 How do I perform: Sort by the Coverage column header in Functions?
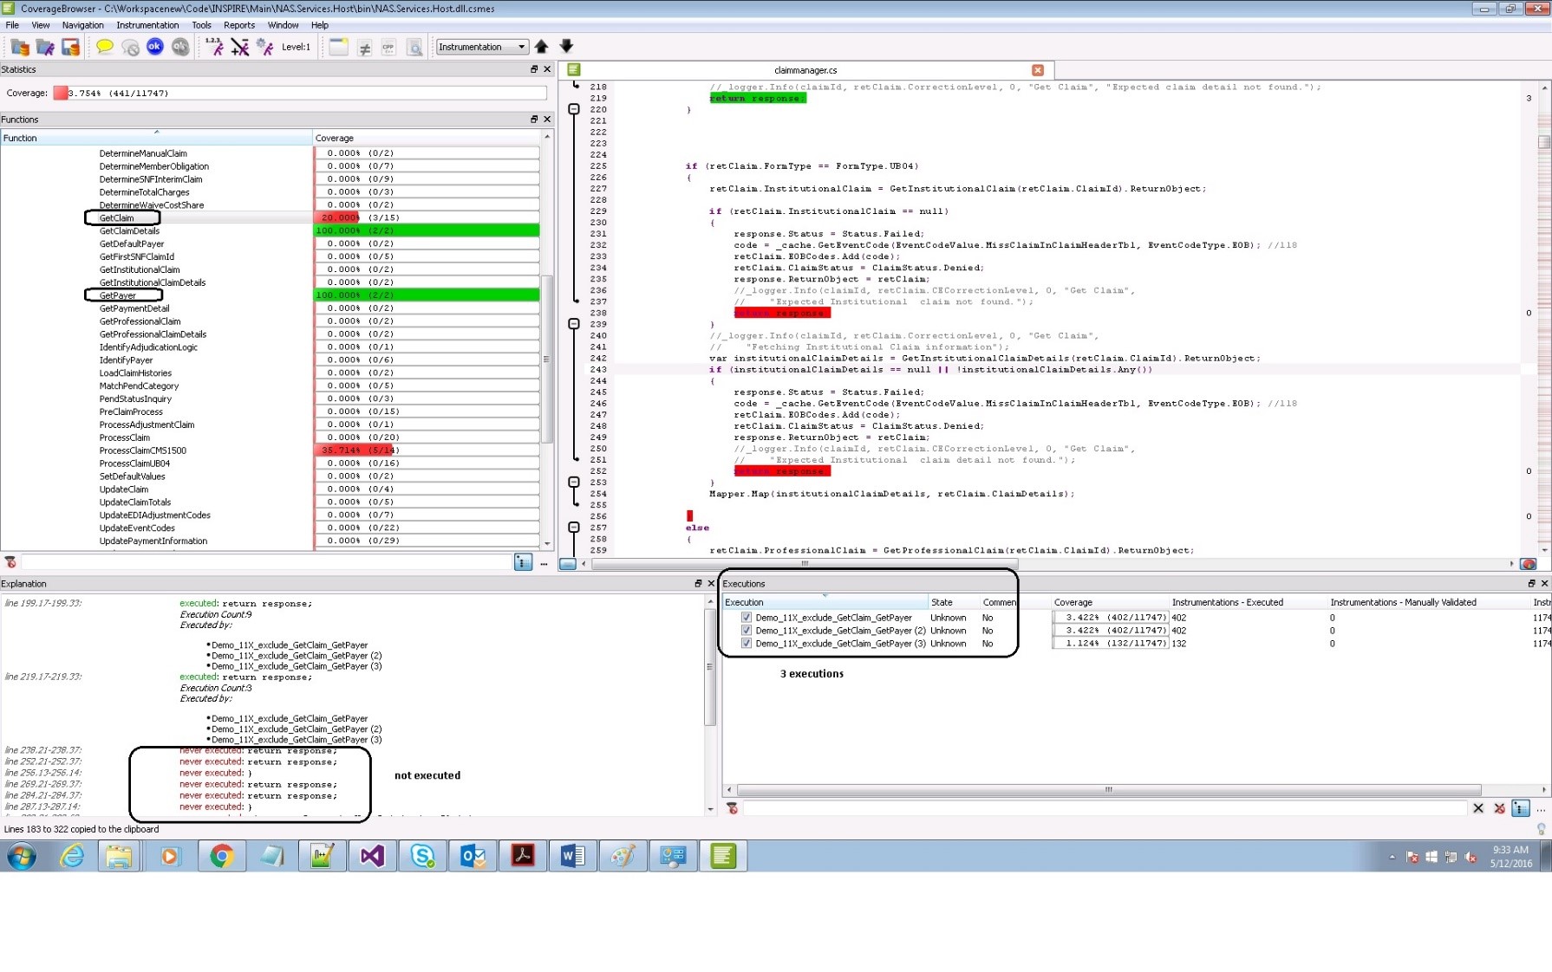425,138
